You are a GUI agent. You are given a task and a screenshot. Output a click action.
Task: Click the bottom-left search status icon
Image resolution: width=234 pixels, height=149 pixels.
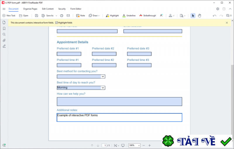(x=4, y=145)
